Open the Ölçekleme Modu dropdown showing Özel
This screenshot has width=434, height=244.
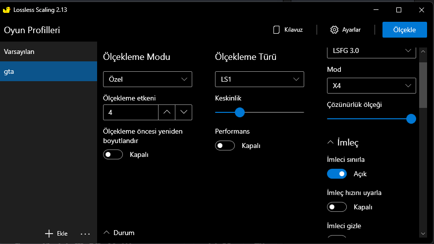[147, 79]
